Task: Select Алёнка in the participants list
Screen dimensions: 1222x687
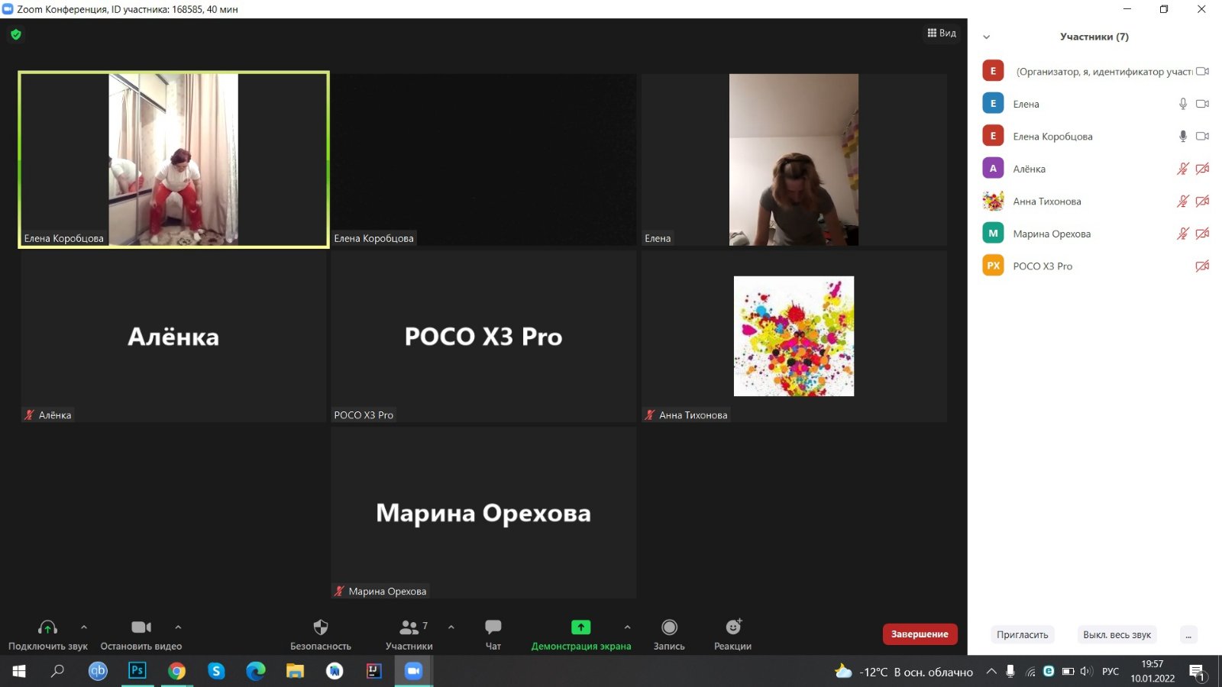Action: tap(1095, 169)
